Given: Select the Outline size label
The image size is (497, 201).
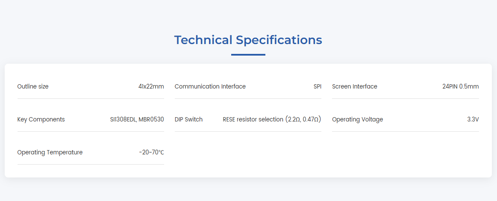Looking at the screenshot, I should pos(33,86).
